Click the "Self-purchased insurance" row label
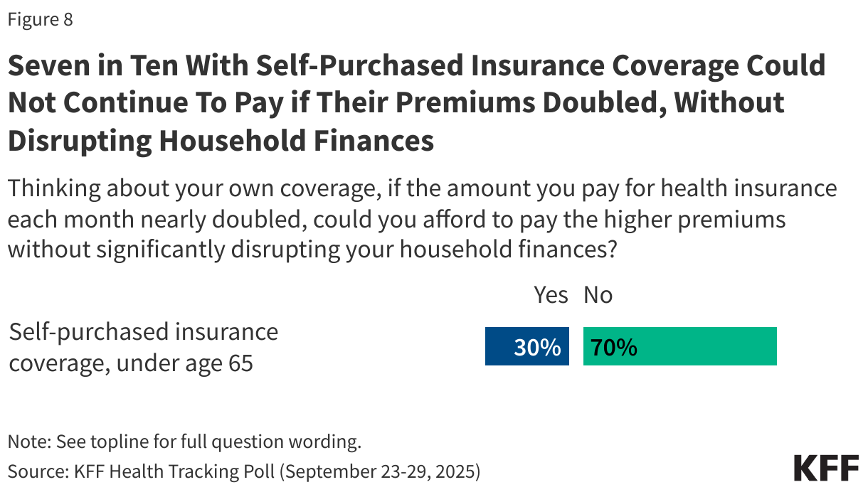This screenshot has width=868, height=492. pos(143,331)
